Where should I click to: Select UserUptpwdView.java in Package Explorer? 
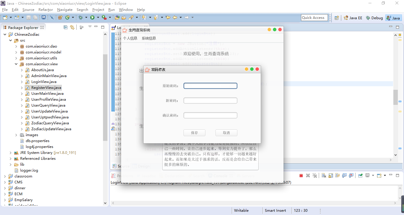point(50,117)
